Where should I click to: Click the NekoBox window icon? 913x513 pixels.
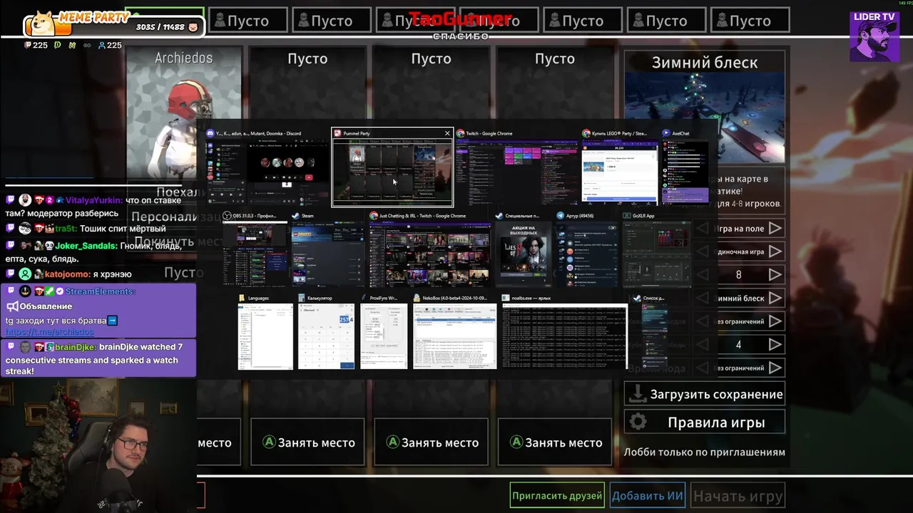click(417, 298)
